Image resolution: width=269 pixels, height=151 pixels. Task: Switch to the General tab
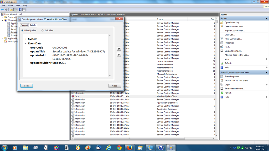pos(24,25)
